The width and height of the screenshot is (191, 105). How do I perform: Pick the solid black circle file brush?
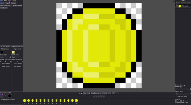coord(10,96)
